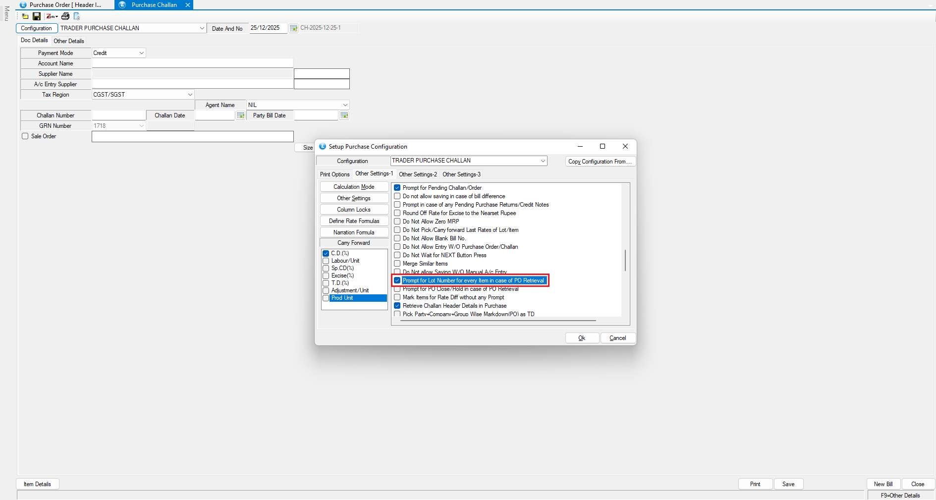Open calendar picker for Challan Date
Screen dimensions: 936x500
point(241,115)
